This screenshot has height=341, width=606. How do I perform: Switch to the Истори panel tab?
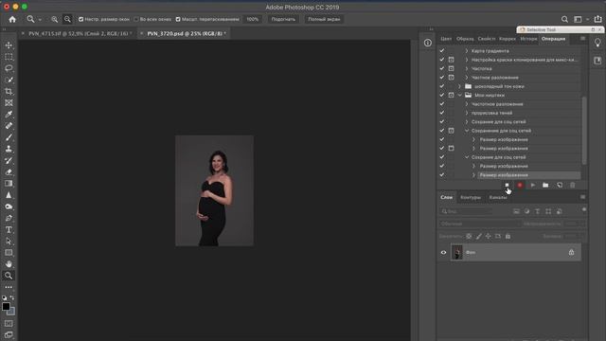[528, 39]
